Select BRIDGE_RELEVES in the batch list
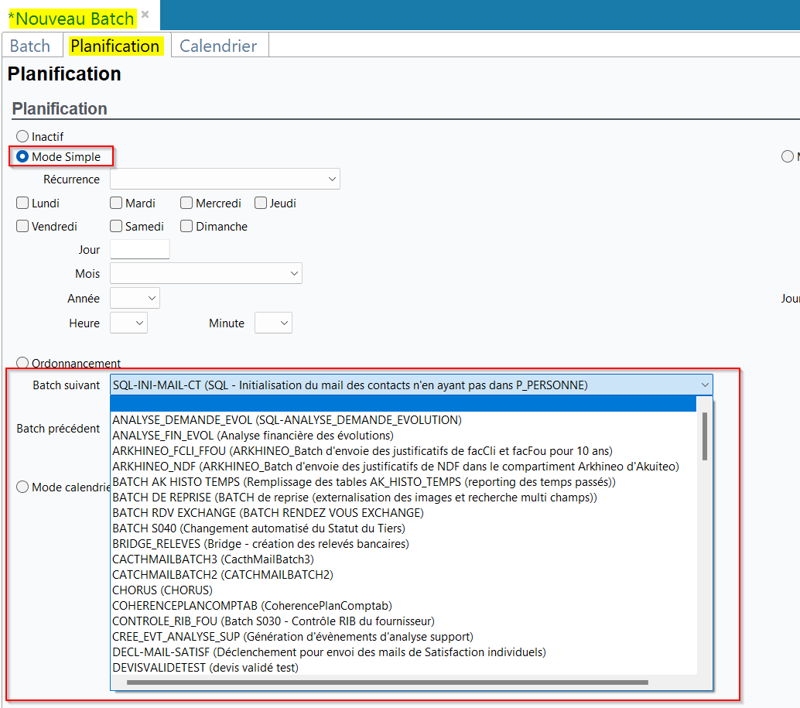Viewport: 800px width, 708px height. click(x=260, y=544)
